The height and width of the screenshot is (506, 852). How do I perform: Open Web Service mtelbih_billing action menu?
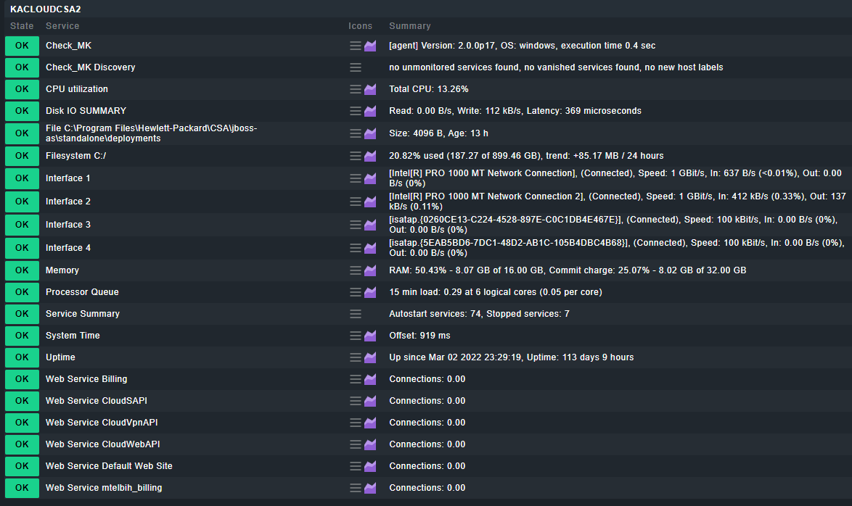(356, 488)
